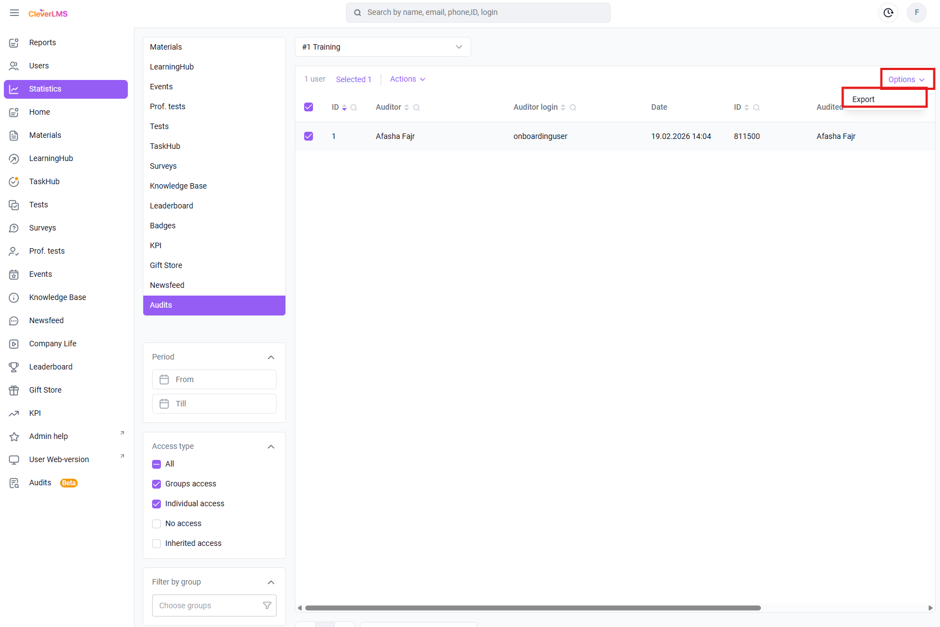Enable the No access checkbox
This screenshot has height=627, width=940.
click(x=156, y=523)
